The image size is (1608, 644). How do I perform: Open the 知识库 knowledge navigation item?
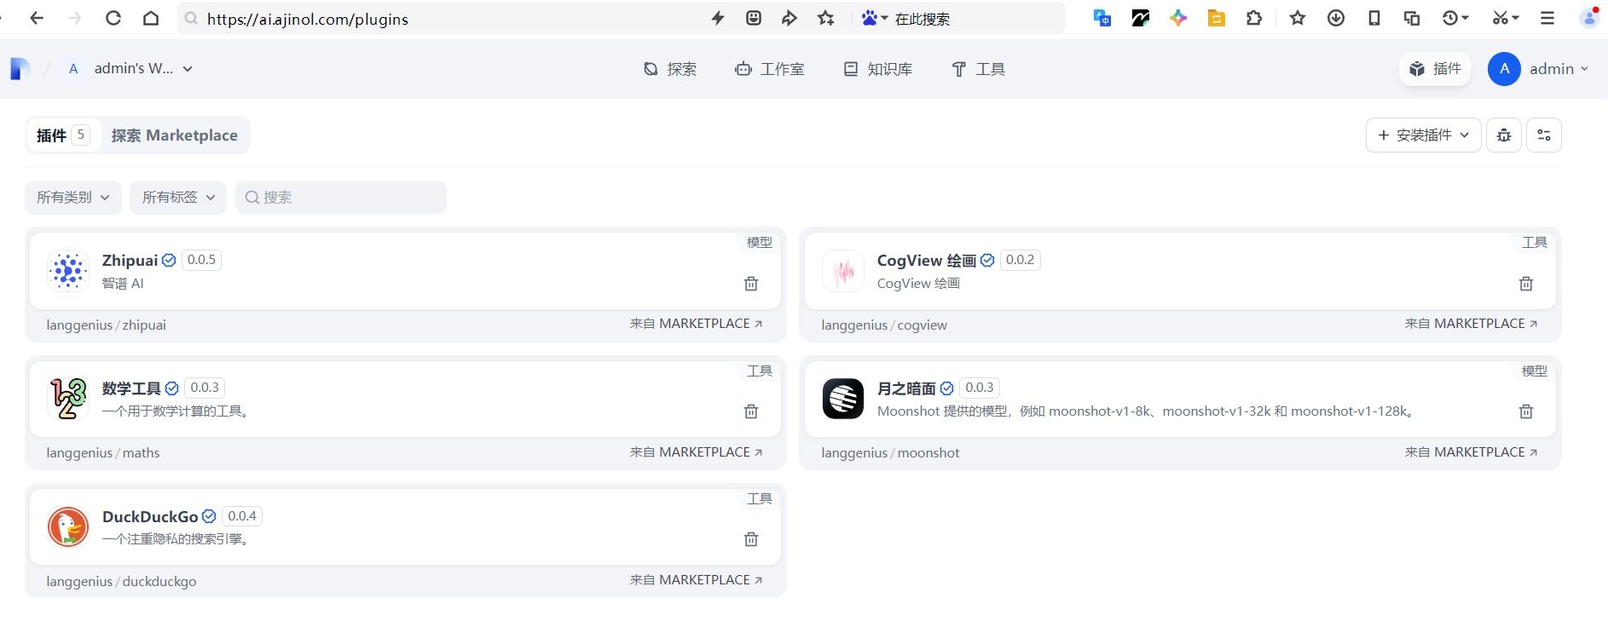[878, 69]
